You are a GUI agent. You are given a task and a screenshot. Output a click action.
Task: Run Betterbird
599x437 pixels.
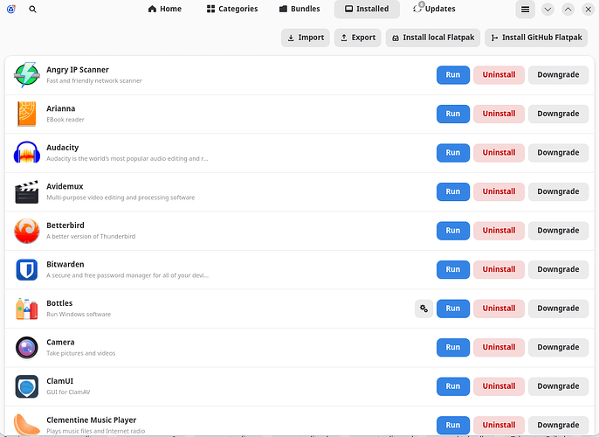pyautogui.click(x=453, y=231)
